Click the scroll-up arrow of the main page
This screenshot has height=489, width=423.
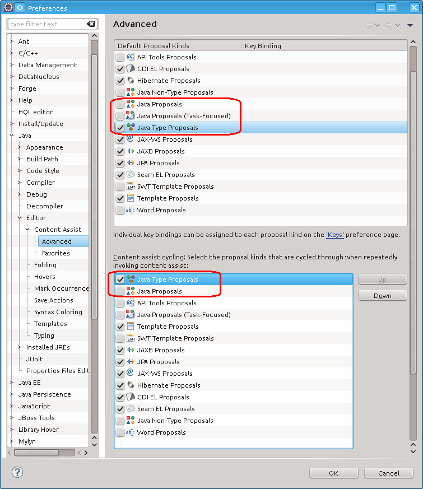coord(413,42)
